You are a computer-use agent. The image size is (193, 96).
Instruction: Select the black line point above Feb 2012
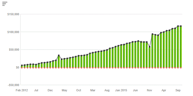(22, 65)
